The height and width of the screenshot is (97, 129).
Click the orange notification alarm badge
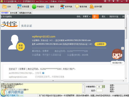click(95, 17)
